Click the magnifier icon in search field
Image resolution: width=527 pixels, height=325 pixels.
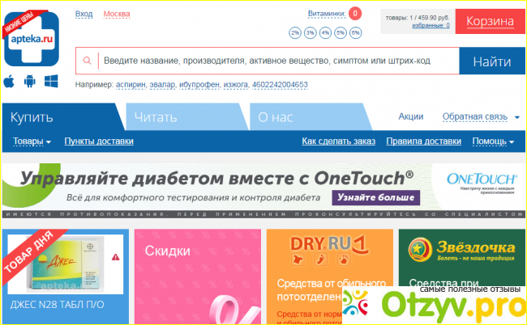[86, 61]
